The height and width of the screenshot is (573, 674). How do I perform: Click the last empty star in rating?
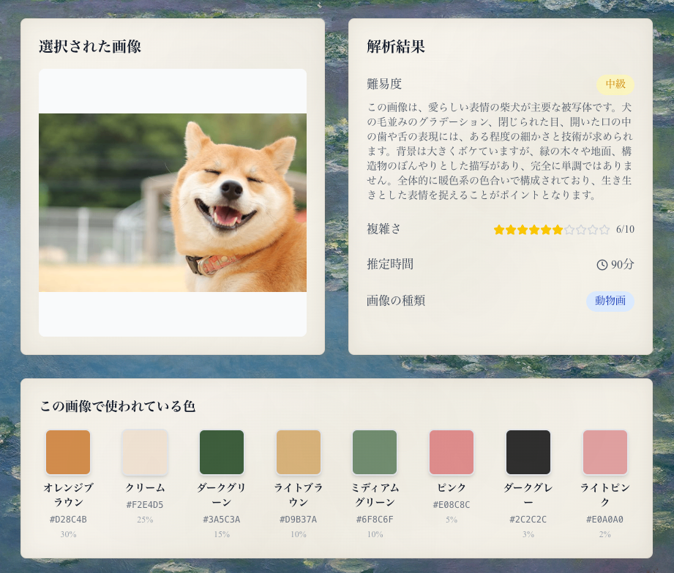pyautogui.click(x=604, y=230)
